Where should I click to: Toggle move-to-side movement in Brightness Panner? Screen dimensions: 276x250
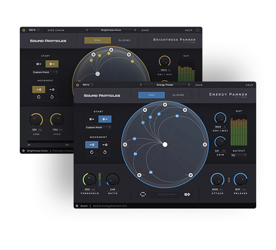coord(38,89)
